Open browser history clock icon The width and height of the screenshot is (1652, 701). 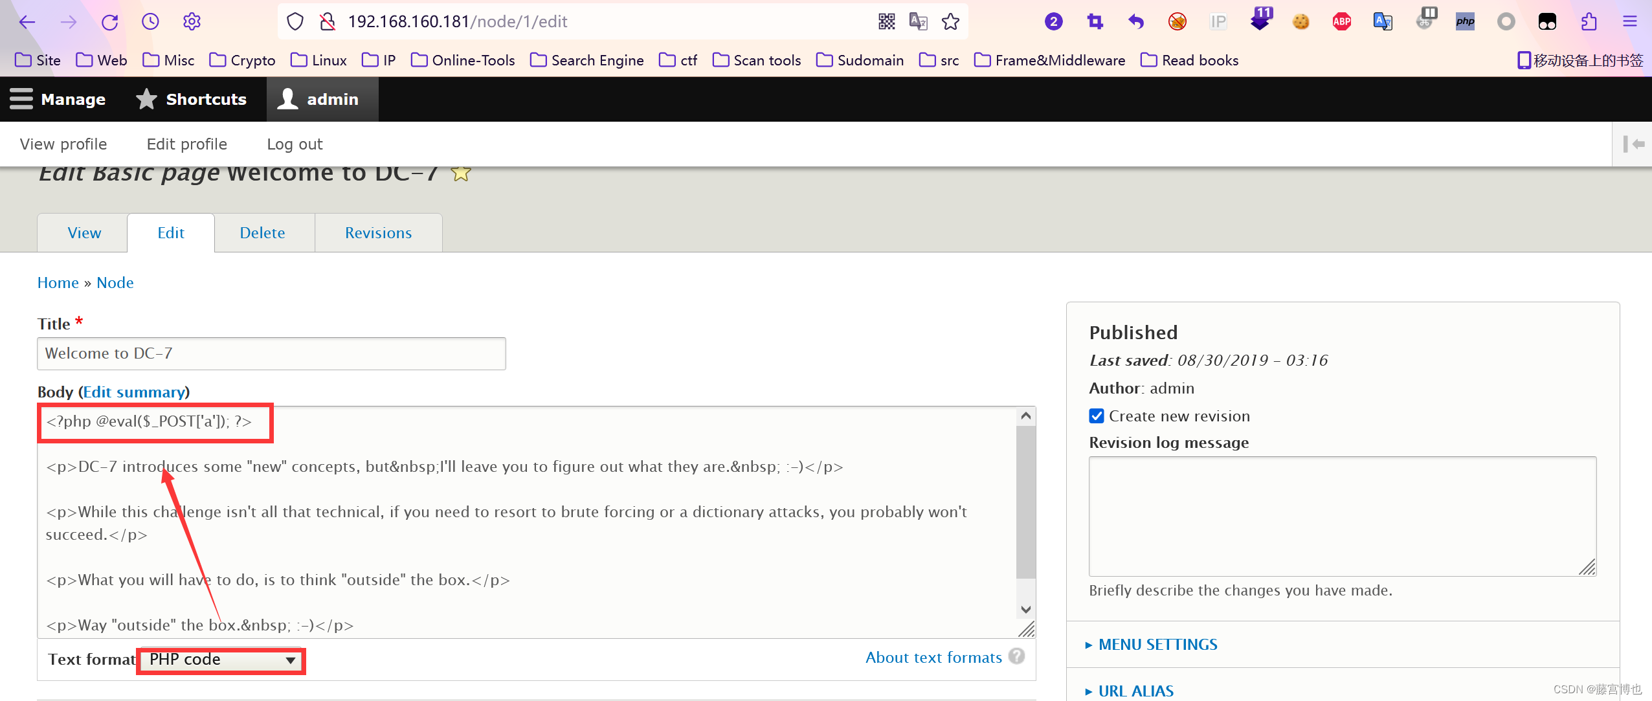point(150,22)
